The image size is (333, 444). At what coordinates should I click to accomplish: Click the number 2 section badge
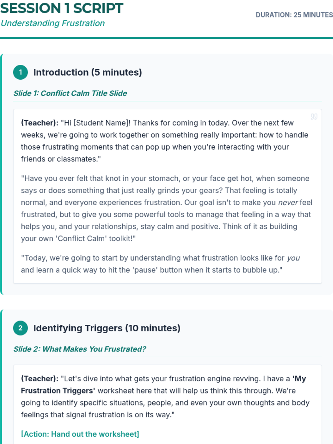(20, 328)
